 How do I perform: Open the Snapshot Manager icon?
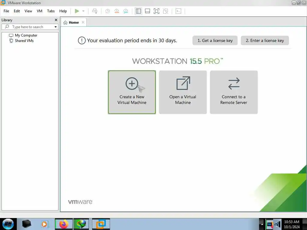pyautogui.click(x=126, y=11)
